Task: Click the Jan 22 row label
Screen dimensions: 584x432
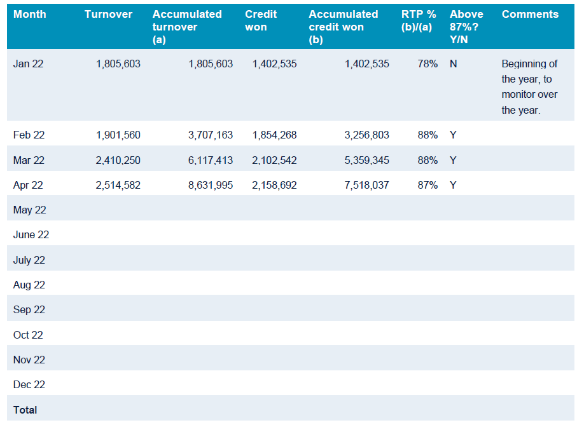Action: pyautogui.click(x=29, y=64)
